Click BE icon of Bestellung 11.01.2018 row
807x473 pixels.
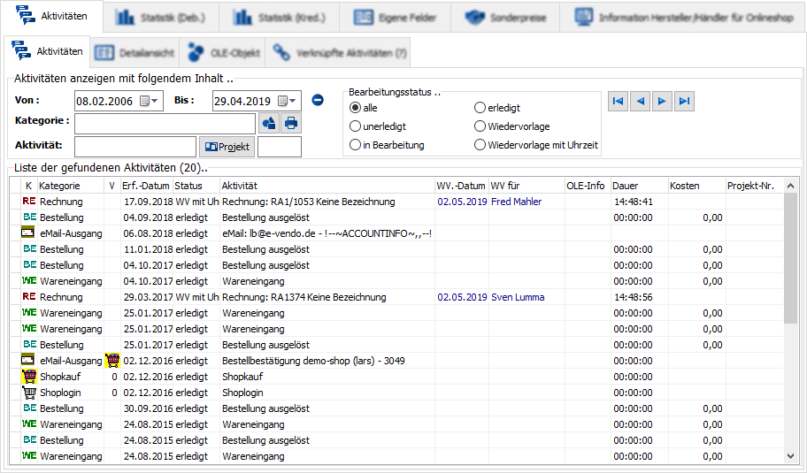coord(29,248)
